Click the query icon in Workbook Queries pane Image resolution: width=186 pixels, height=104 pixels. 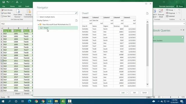183,38
